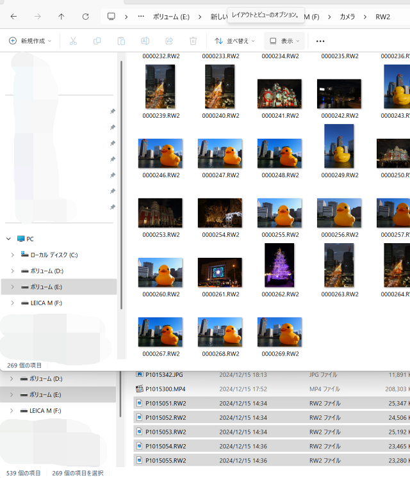Expand ボリューム (D:) in back window tree
Image resolution: width=410 pixels, height=478 pixels.
pos(12,379)
